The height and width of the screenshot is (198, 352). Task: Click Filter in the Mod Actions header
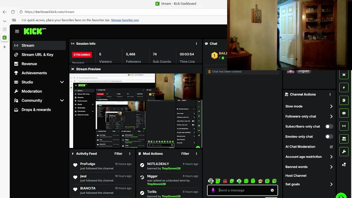185,154
